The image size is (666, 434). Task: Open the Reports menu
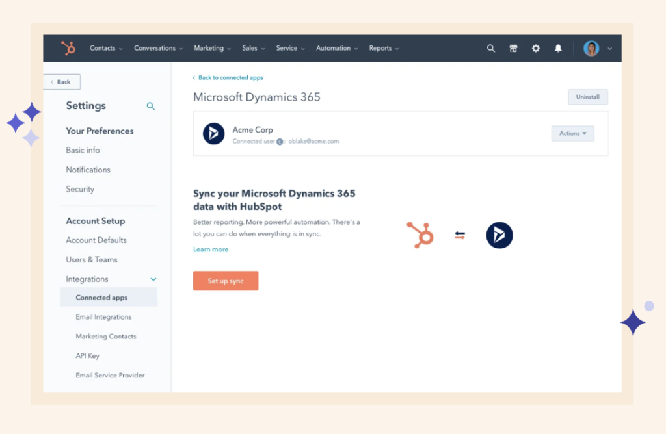tap(384, 48)
